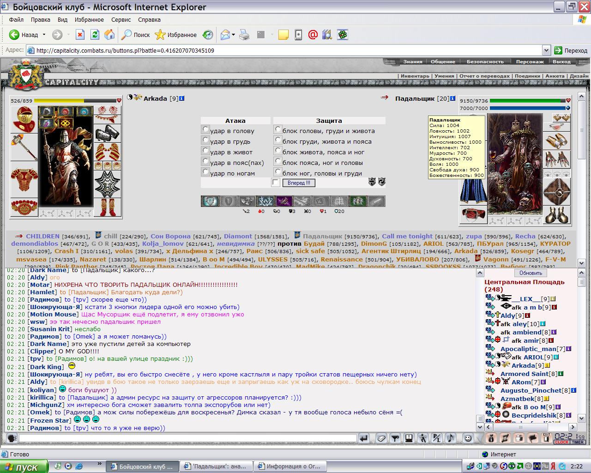591x473 pixels.
Task: Click the Stop loading toolbar icon
Action: click(x=80, y=35)
